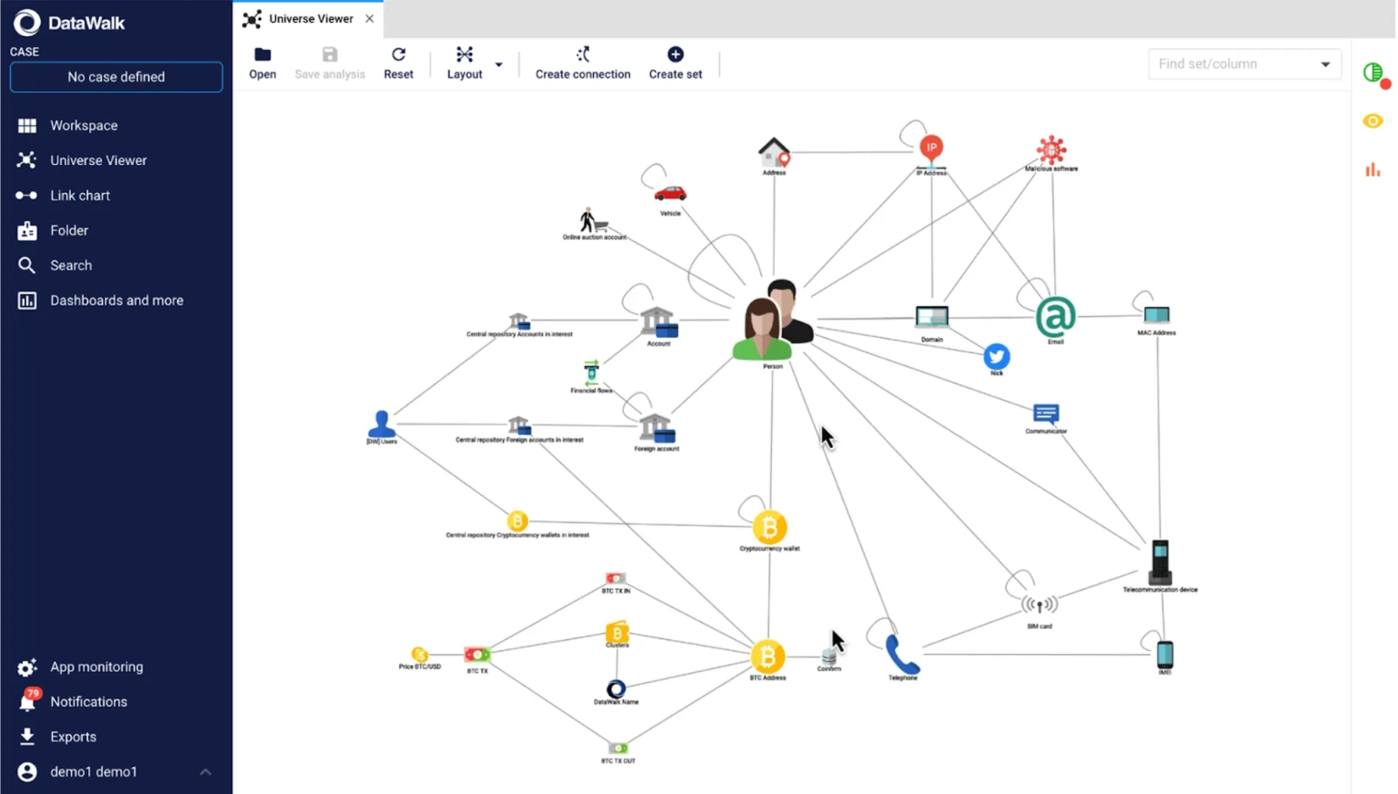The height and width of the screenshot is (794, 1398).
Task: Select the Email @ node
Action: [1055, 319]
